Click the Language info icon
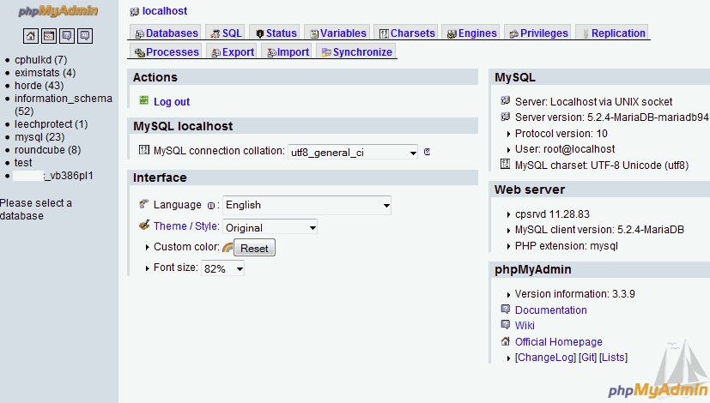 [x=211, y=206]
